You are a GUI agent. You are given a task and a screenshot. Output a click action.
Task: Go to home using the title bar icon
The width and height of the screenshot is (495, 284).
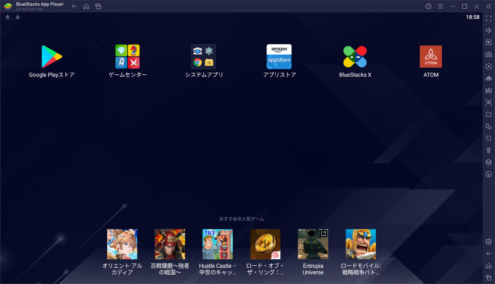pyautogui.click(x=86, y=6)
